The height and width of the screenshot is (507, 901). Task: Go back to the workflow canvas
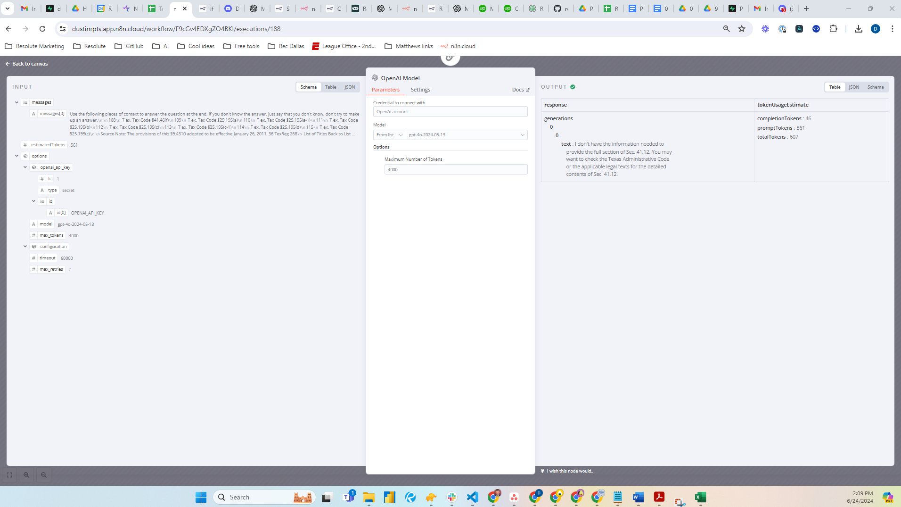(x=26, y=64)
